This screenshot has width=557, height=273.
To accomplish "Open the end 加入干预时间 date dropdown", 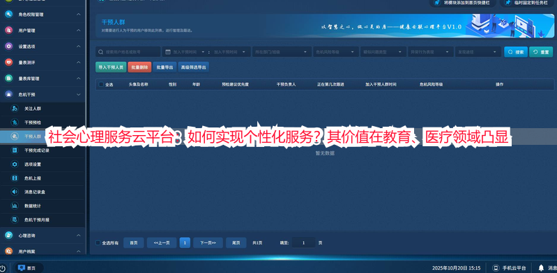I will [244, 52].
